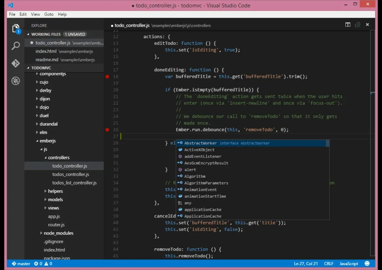Open the View menu
This screenshot has width=382, height=270.
pyautogui.click(x=35, y=14)
